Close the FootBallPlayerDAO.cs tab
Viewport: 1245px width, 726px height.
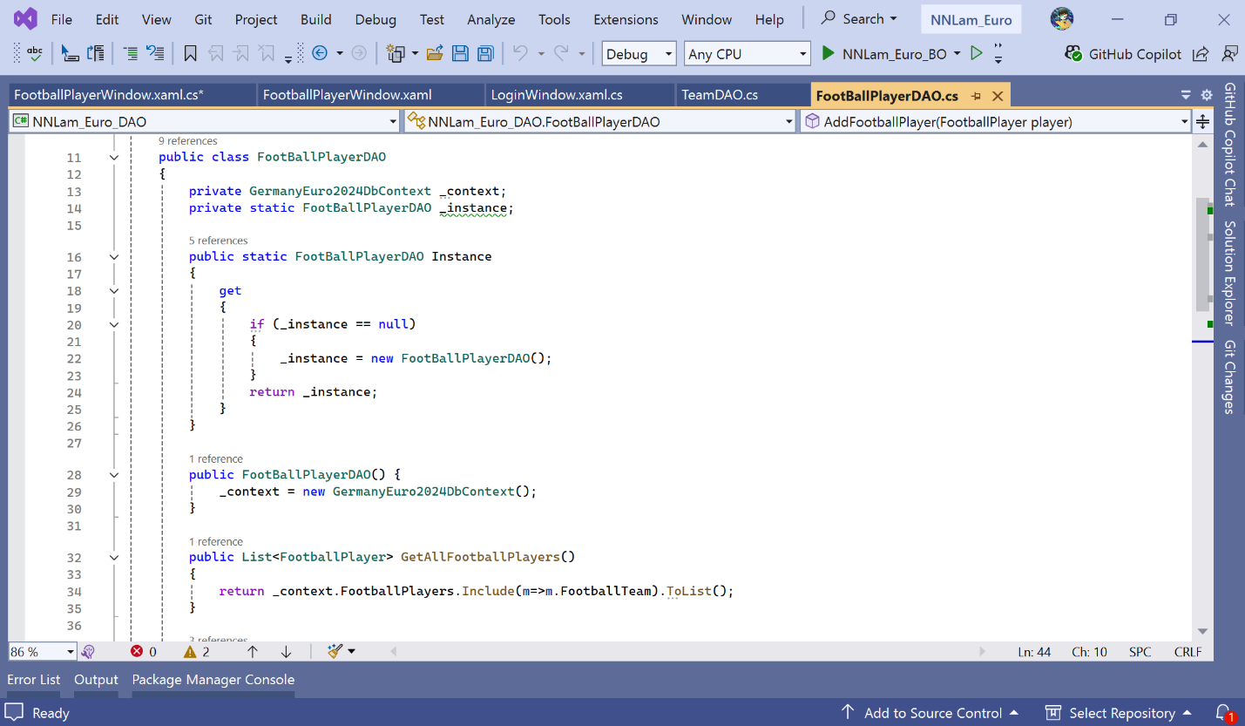[998, 96]
